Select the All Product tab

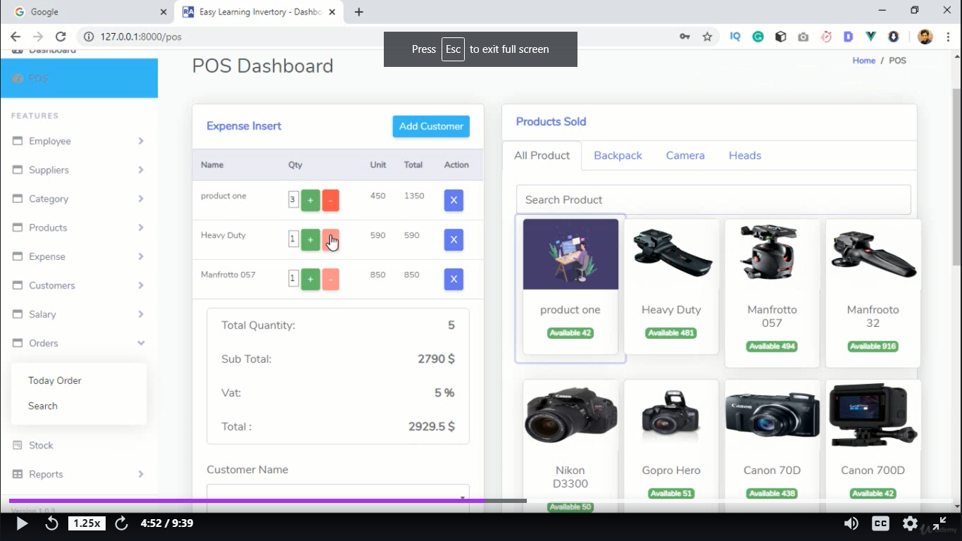(x=542, y=156)
